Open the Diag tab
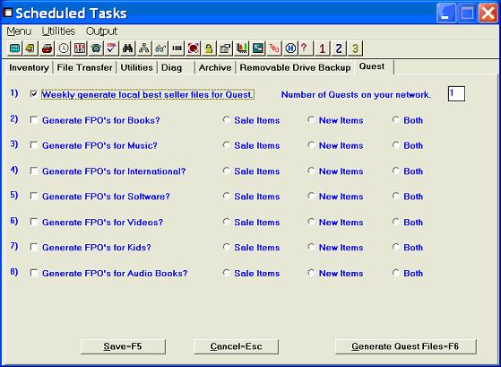501x367 pixels. point(172,67)
